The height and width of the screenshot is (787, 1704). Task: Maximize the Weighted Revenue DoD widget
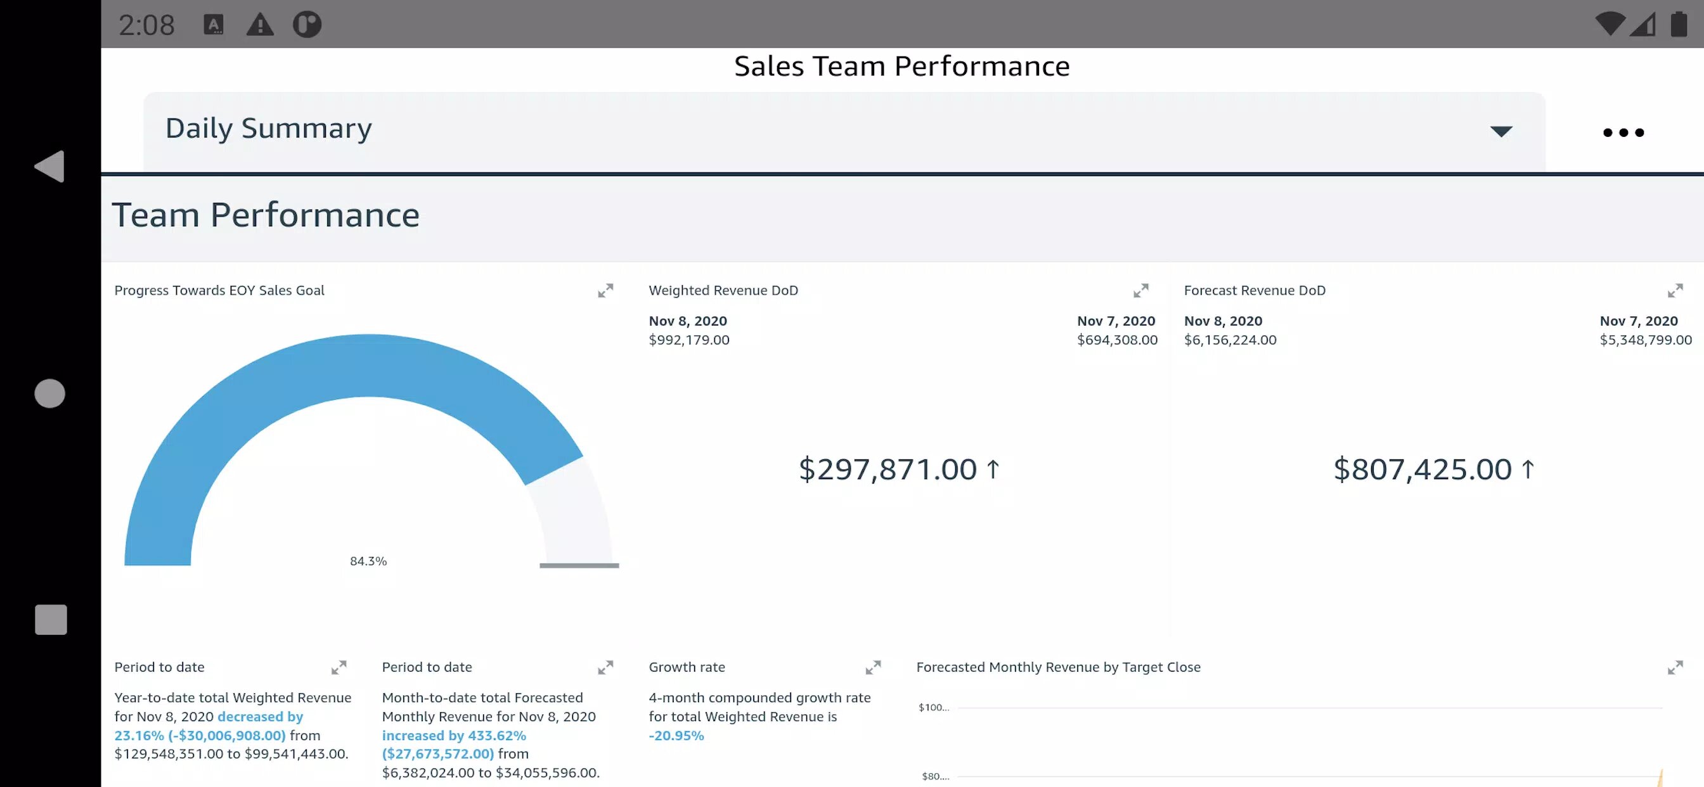[1140, 291]
